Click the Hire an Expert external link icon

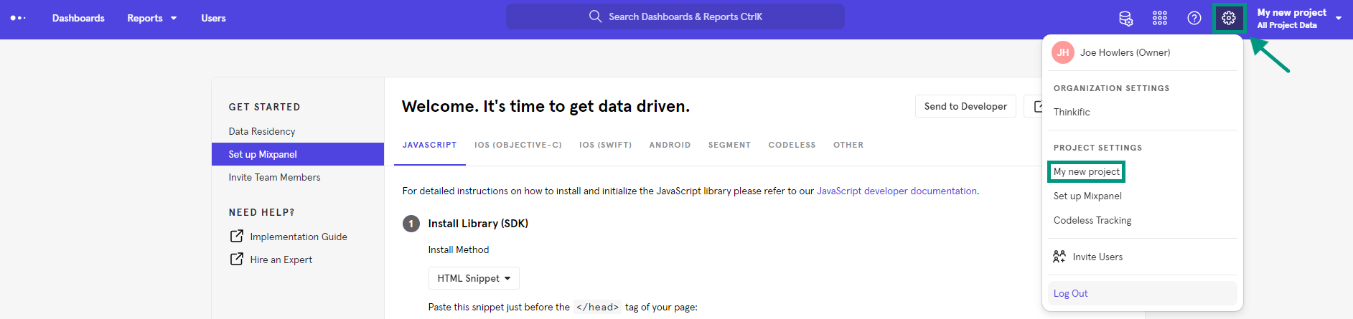(237, 259)
